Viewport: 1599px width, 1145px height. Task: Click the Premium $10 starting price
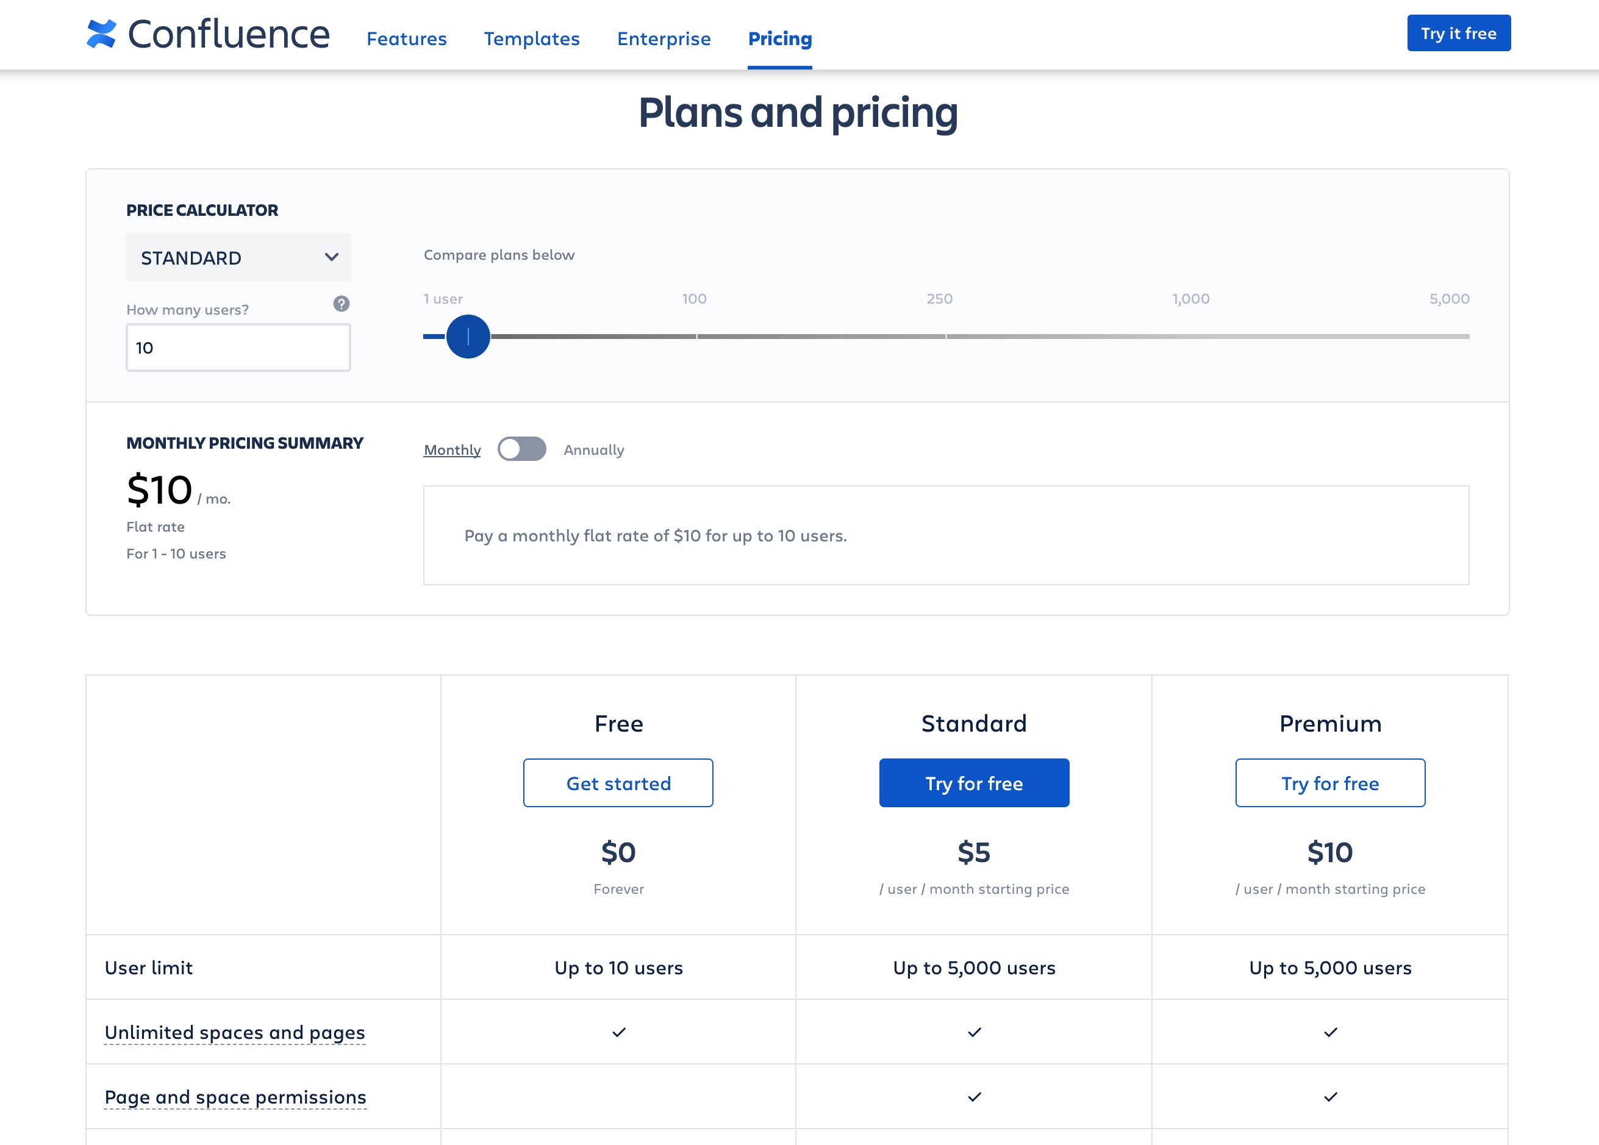[1331, 852]
